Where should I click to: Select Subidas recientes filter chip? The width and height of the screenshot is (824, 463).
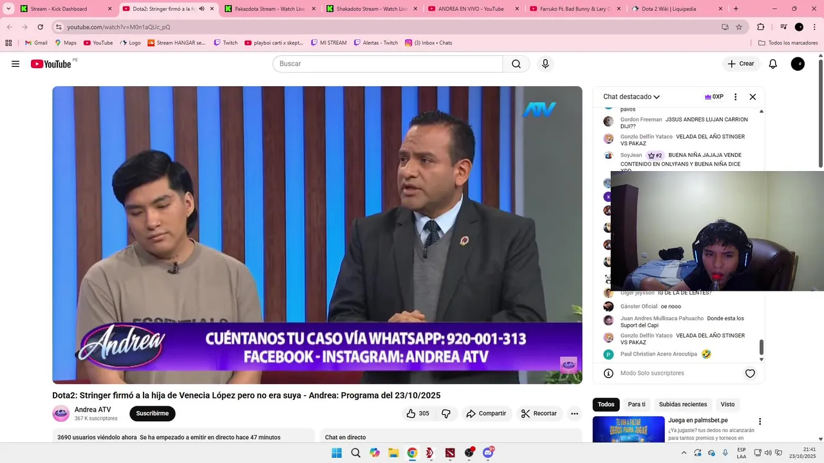tap(683, 404)
